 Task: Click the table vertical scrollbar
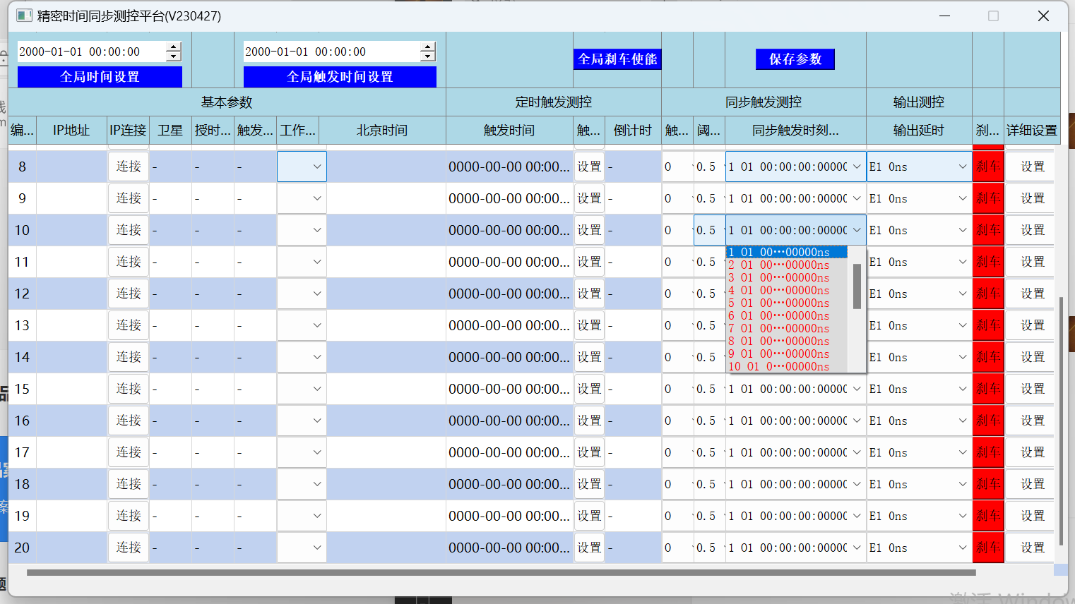tap(1060, 421)
